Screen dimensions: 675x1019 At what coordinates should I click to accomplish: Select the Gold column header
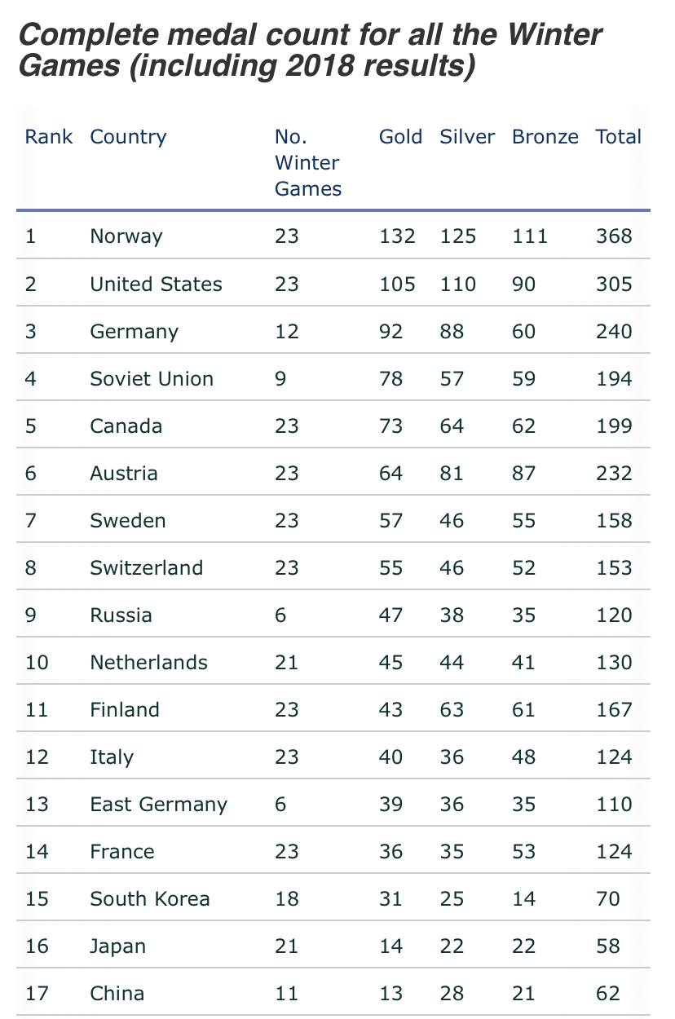[400, 137]
